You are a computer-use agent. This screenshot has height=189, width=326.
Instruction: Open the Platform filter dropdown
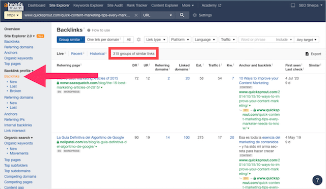pos(180,40)
